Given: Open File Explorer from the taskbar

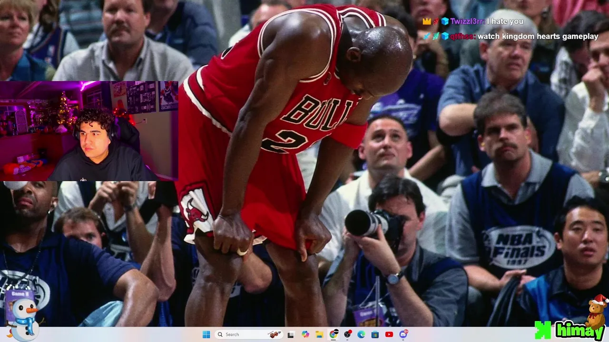Looking at the screenshot, I should point(319,334).
